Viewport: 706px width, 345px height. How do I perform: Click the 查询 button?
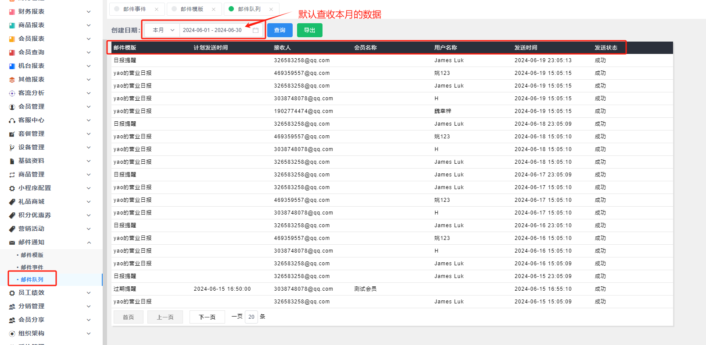tap(280, 30)
